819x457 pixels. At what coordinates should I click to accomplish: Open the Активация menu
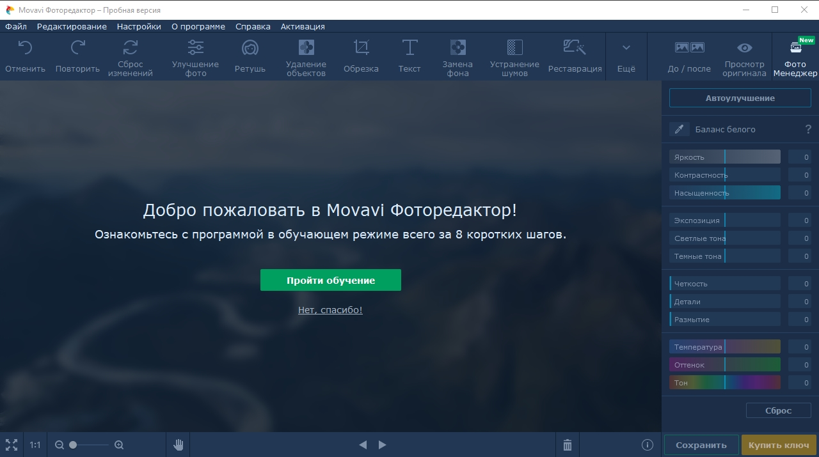(x=303, y=27)
